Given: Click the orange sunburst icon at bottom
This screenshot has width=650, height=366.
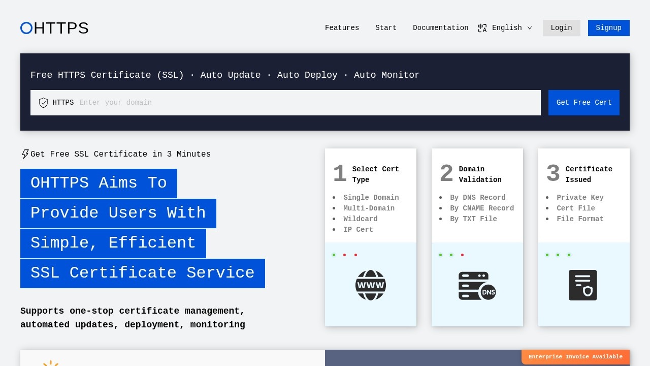Looking at the screenshot, I should tap(51, 362).
